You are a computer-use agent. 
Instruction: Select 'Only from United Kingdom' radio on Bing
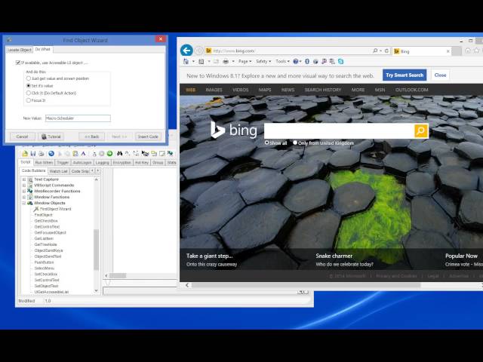tap(295, 143)
